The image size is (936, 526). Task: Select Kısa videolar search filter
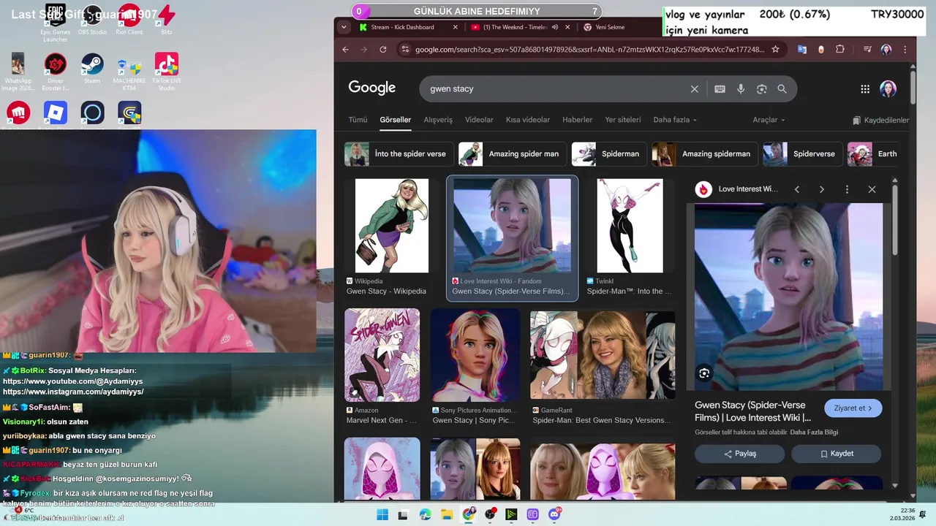click(x=528, y=120)
